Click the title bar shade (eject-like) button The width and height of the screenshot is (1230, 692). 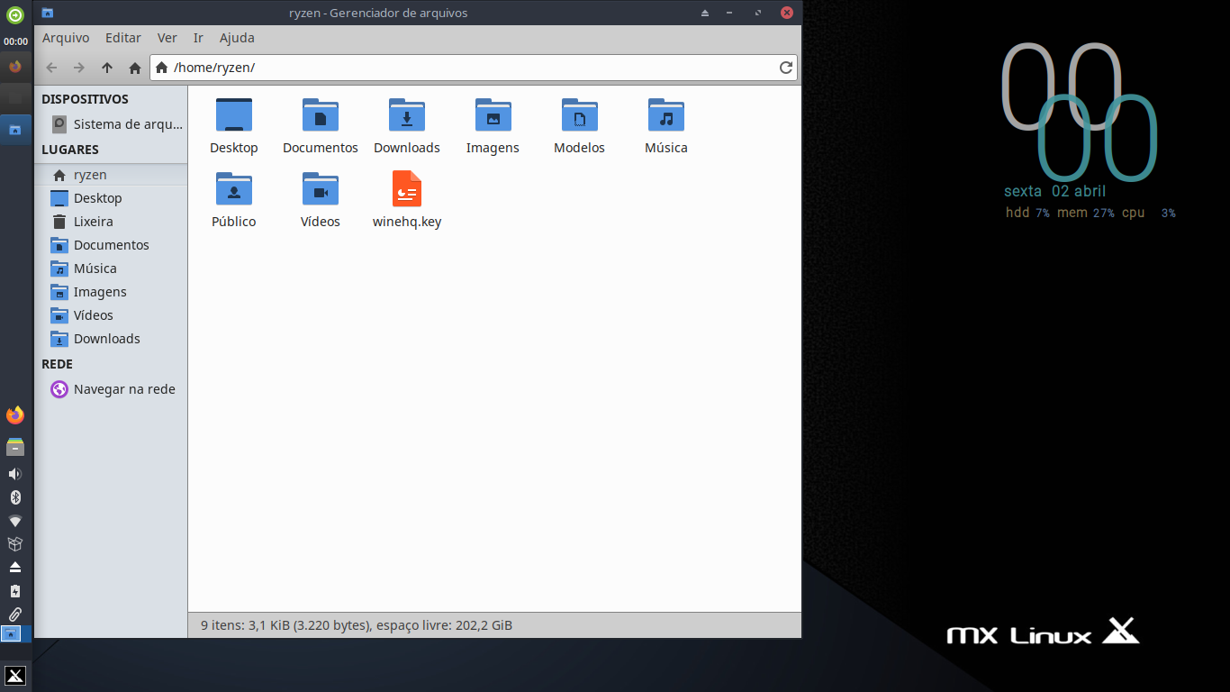coord(705,13)
